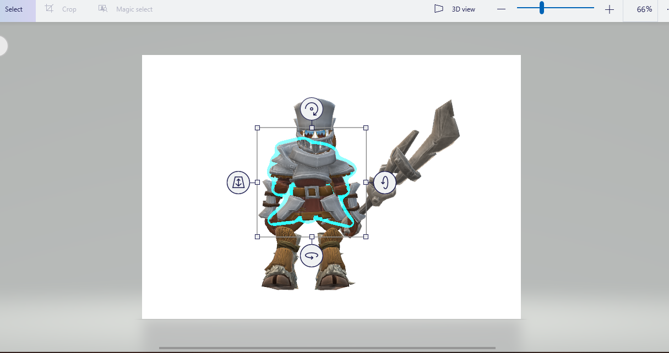The height and width of the screenshot is (353, 669).
Task: Click the horizontal scrollbar below the canvas
Action: [327, 348]
